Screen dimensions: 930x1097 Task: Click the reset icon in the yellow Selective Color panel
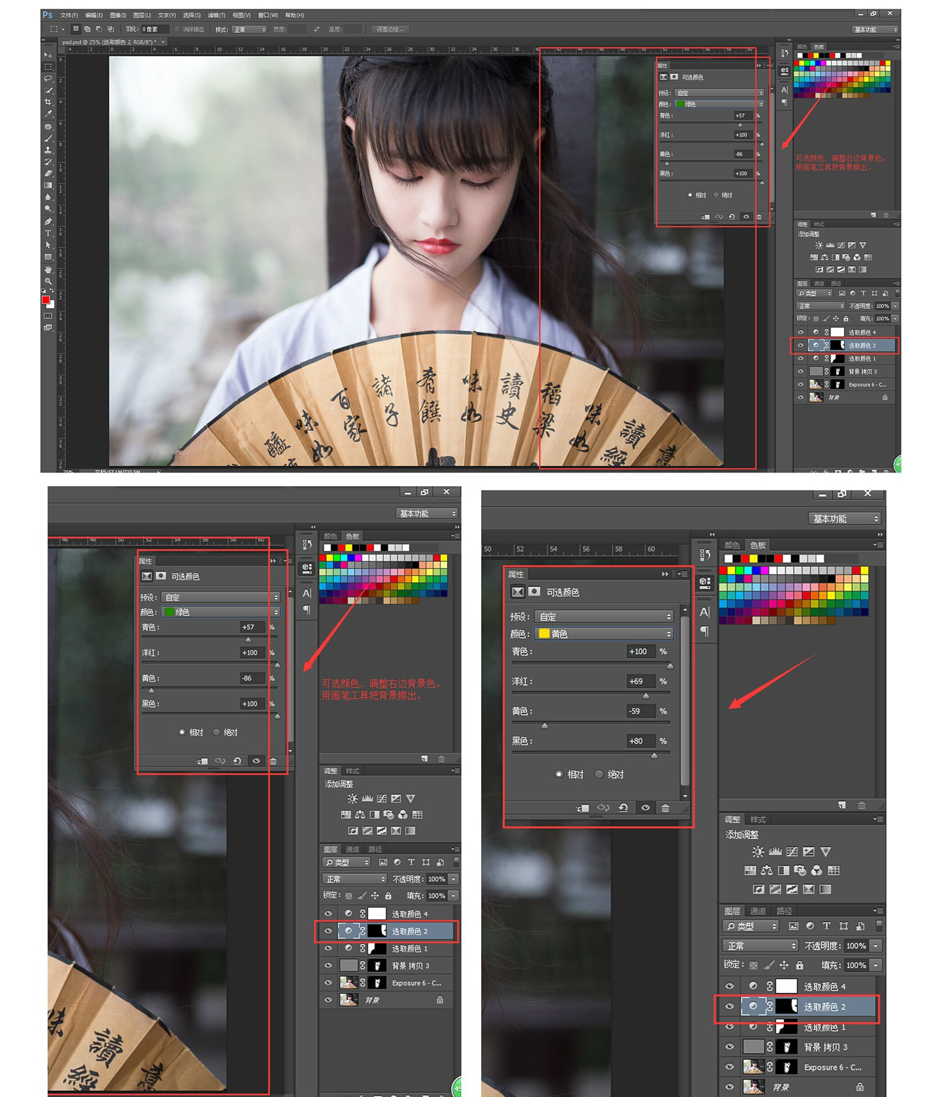pos(624,807)
